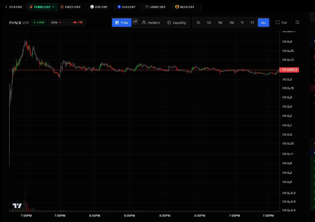Expand chart with Full button
The height and width of the screenshot is (222, 315).
point(281,23)
